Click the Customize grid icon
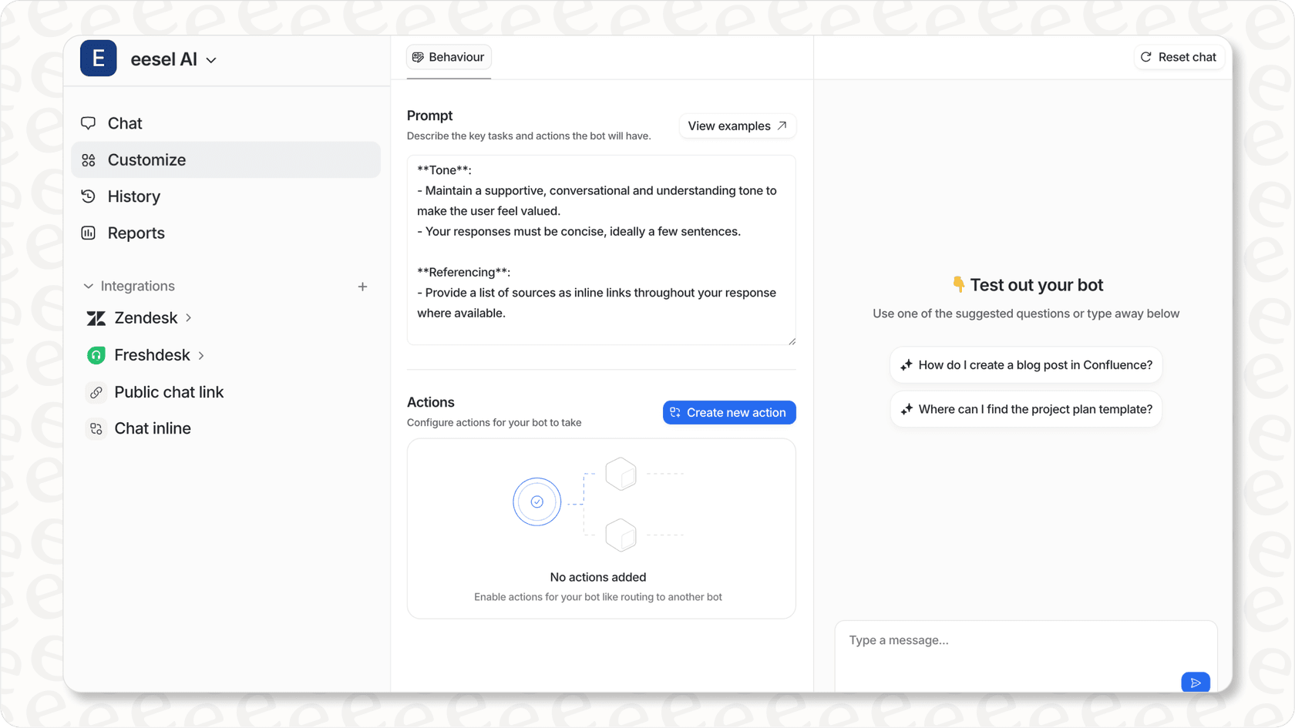Viewport: 1295px width, 728px height. click(x=89, y=160)
